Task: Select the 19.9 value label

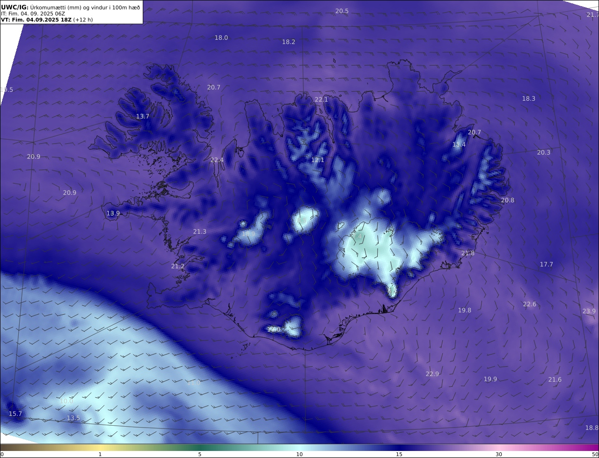Action: tap(490, 379)
